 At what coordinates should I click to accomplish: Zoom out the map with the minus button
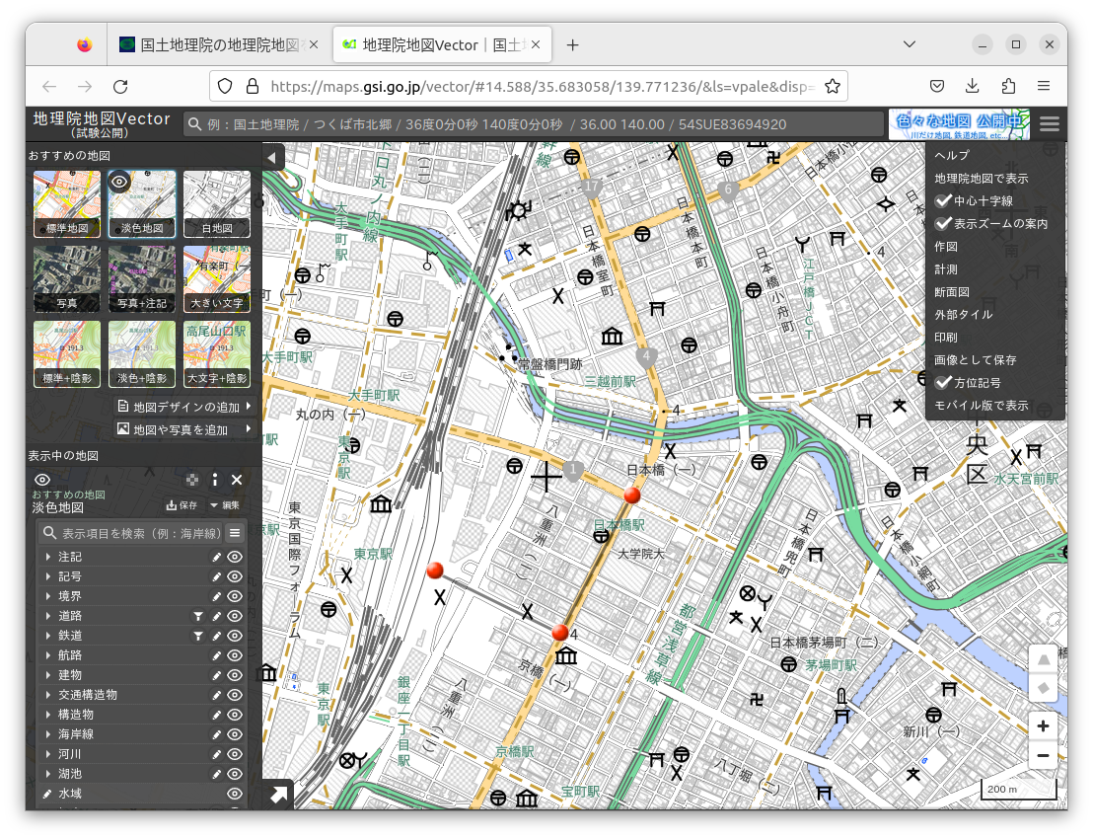[1043, 755]
